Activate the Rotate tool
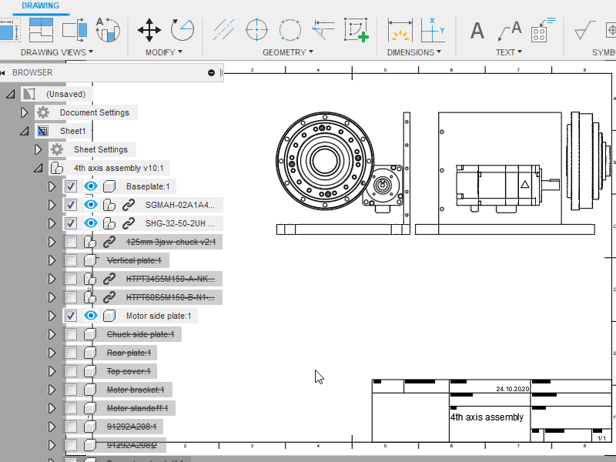 [182, 30]
